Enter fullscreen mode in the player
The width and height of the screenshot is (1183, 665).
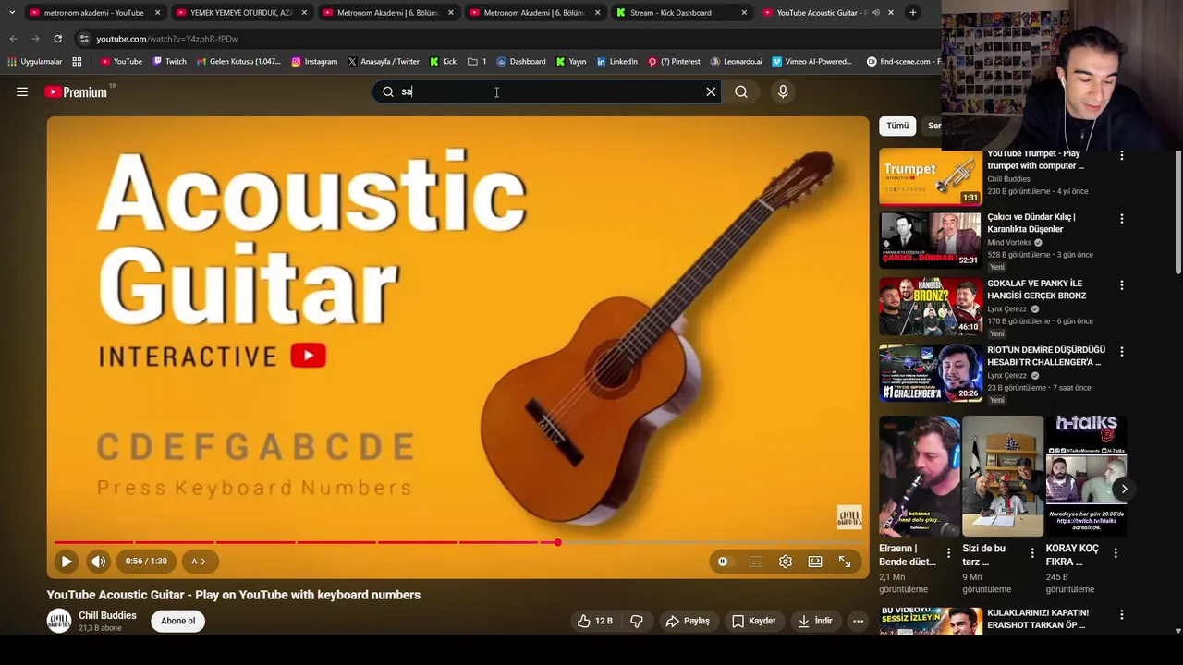[845, 561]
